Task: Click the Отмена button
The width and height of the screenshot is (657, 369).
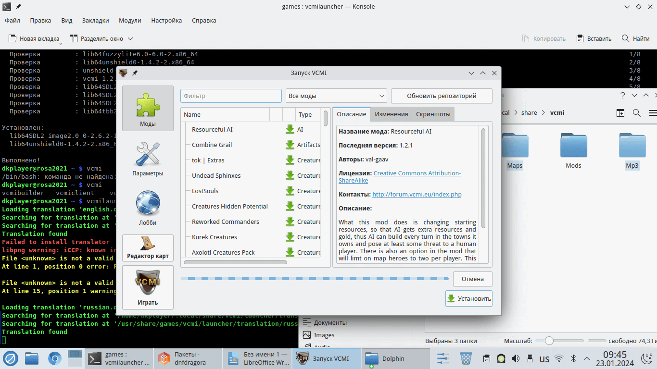Action: (472, 279)
